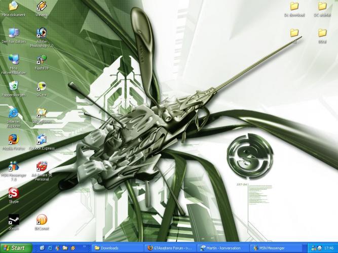Viewport: 338px width, 253px height.
Task: Select the Winamp desktop shortcut
Action: pyautogui.click(x=42, y=7)
